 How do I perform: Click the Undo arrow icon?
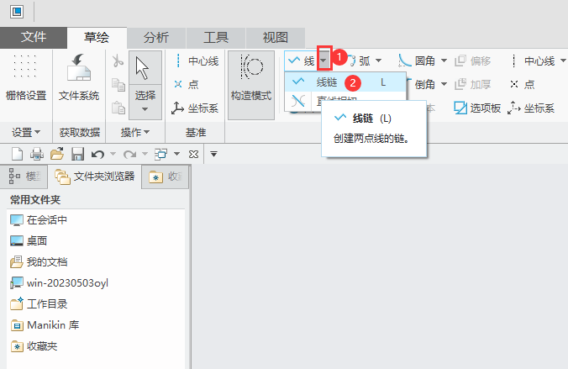97,155
